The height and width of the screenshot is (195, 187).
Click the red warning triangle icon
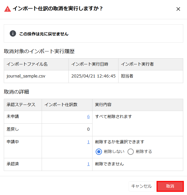(8, 9)
